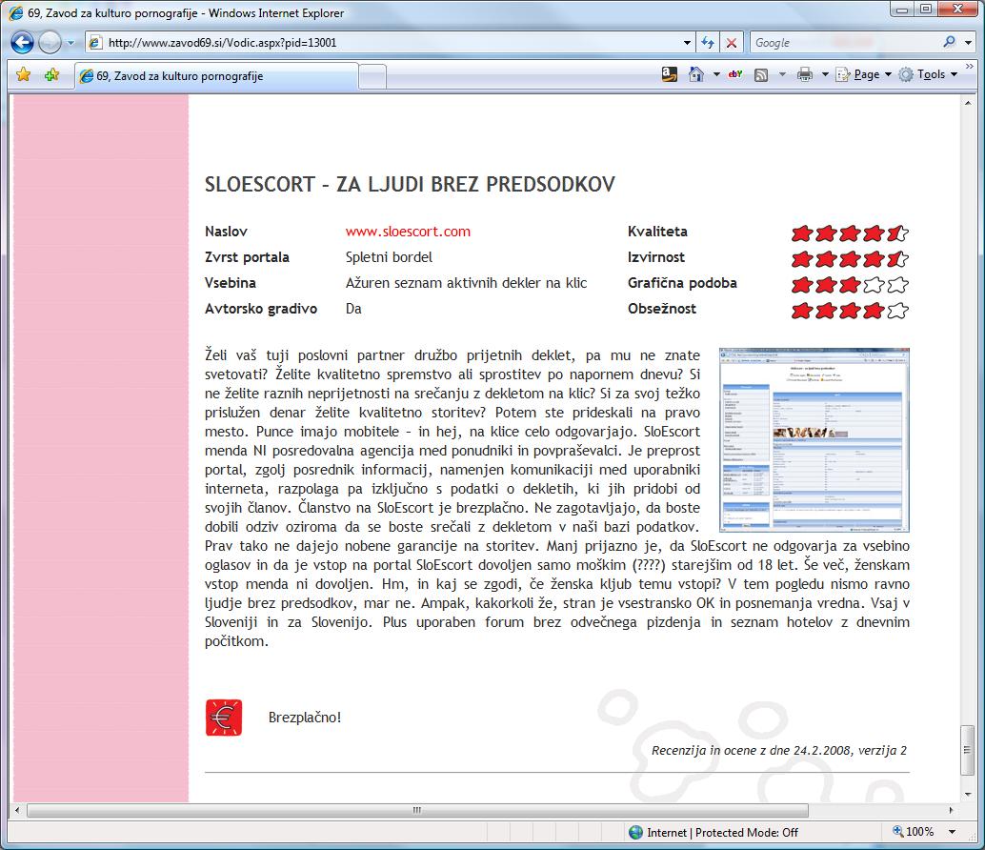
Task: Open the Favorites Center star
Action: (x=24, y=75)
